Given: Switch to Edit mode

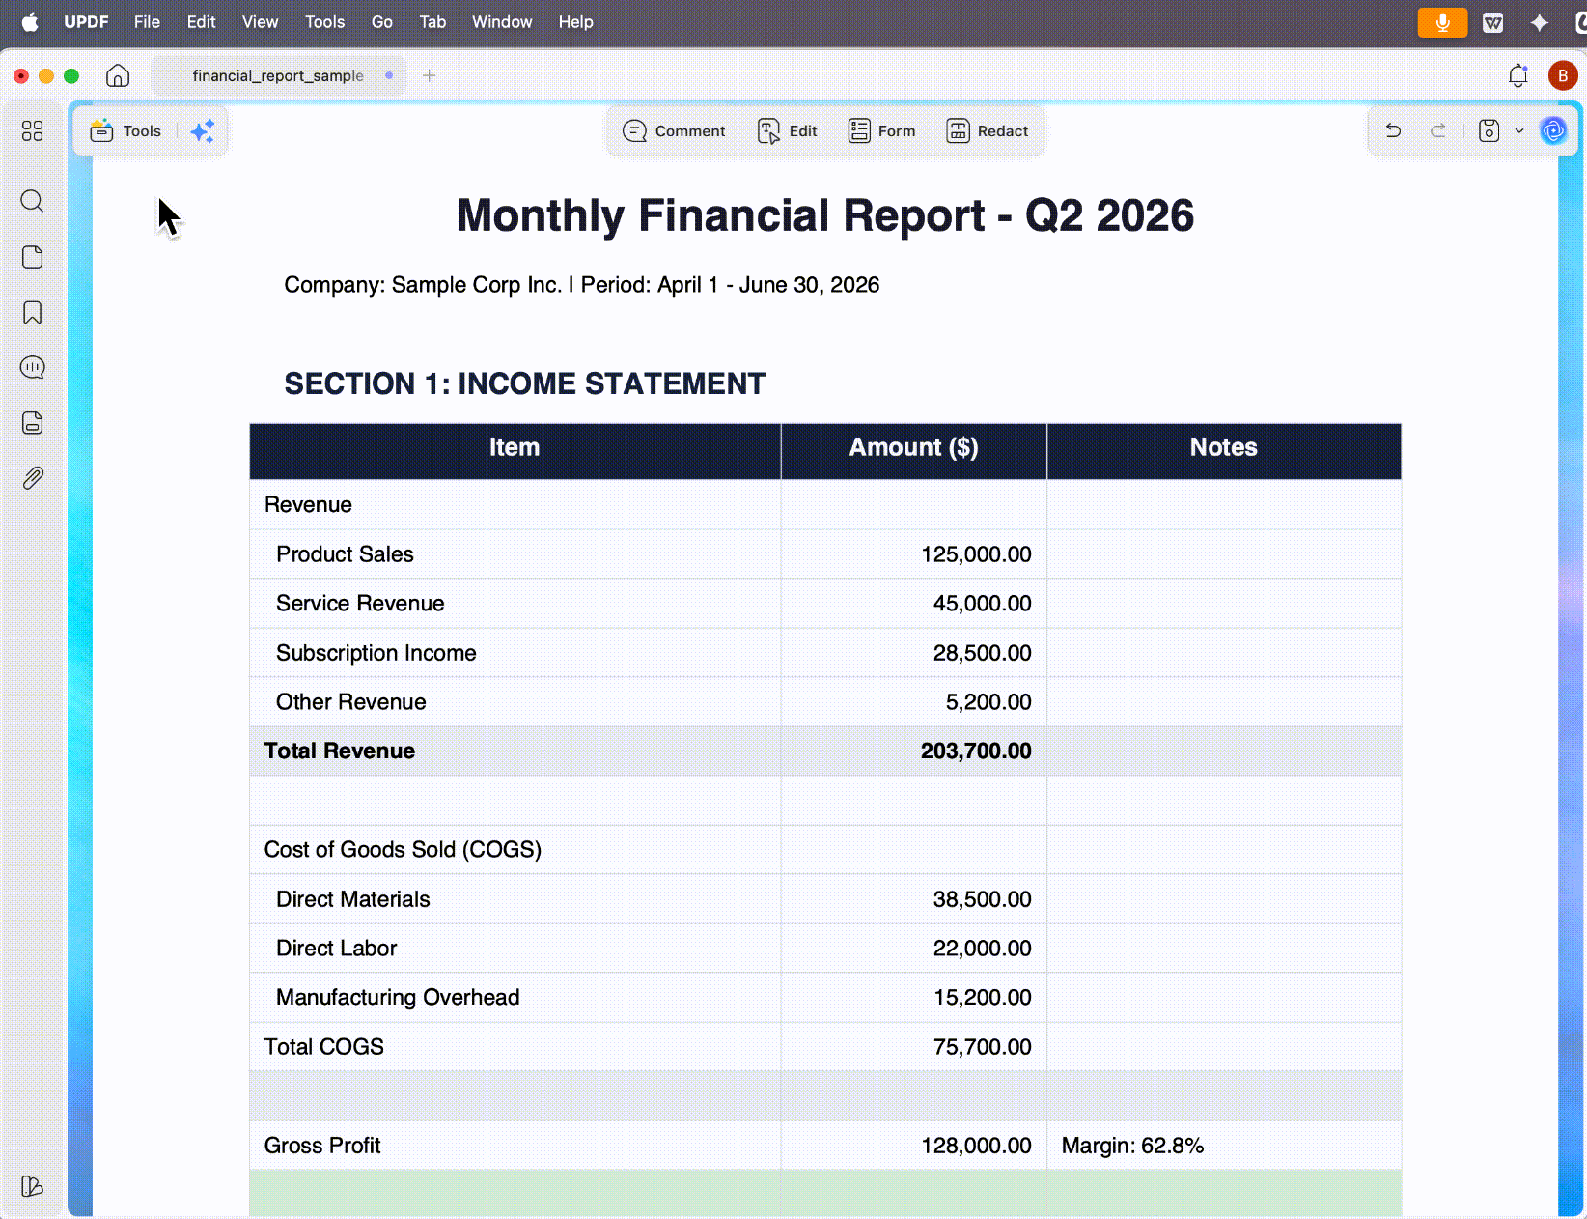Looking at the screenshot, I should pos(788,131).
